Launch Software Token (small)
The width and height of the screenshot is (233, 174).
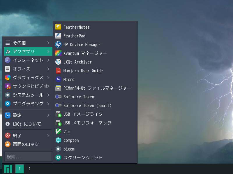click(95, 105)
